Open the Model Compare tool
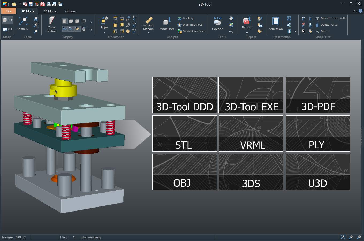 click(x=191, y=31)
